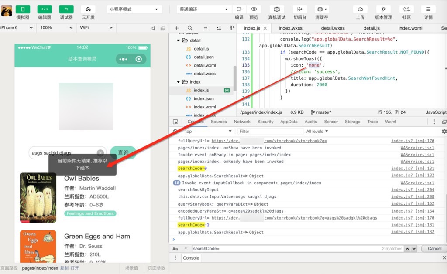Open 云开发 cloud development
Screen dimensions: 447x274
88,9
